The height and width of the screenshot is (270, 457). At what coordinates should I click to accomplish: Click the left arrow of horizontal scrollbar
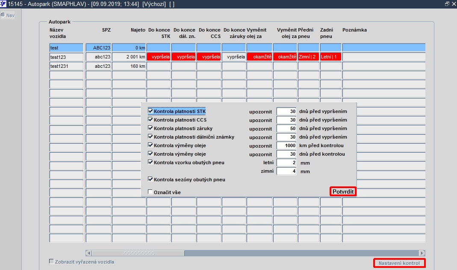coord(89,253)
